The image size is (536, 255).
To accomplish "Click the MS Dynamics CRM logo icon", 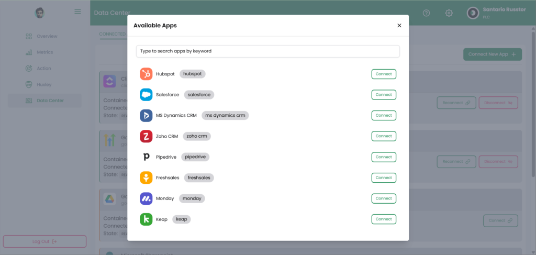I will (x=146, y=116).
